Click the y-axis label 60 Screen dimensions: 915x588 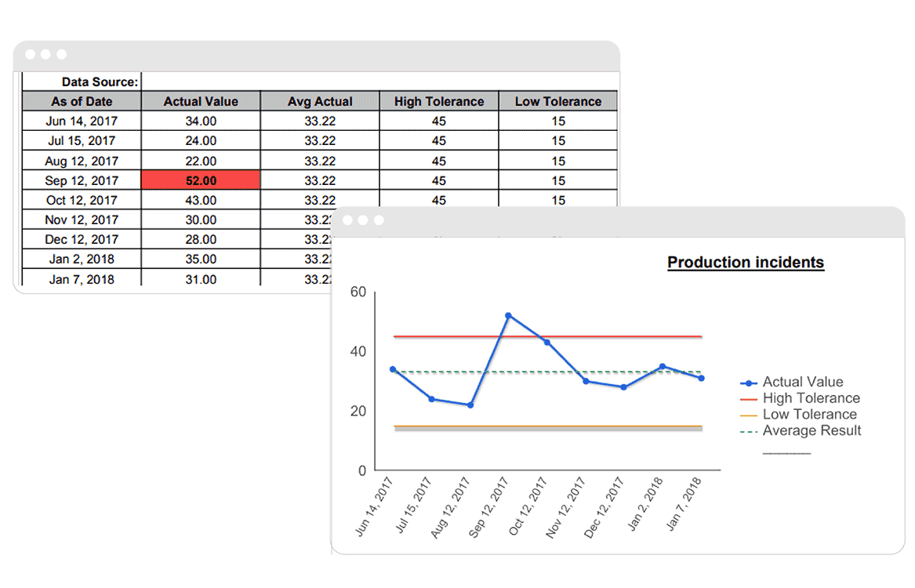pos(358,292)
